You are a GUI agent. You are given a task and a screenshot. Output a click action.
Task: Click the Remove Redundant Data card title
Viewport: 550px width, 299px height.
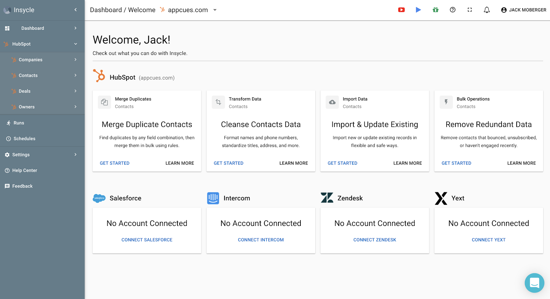[489, 124]
